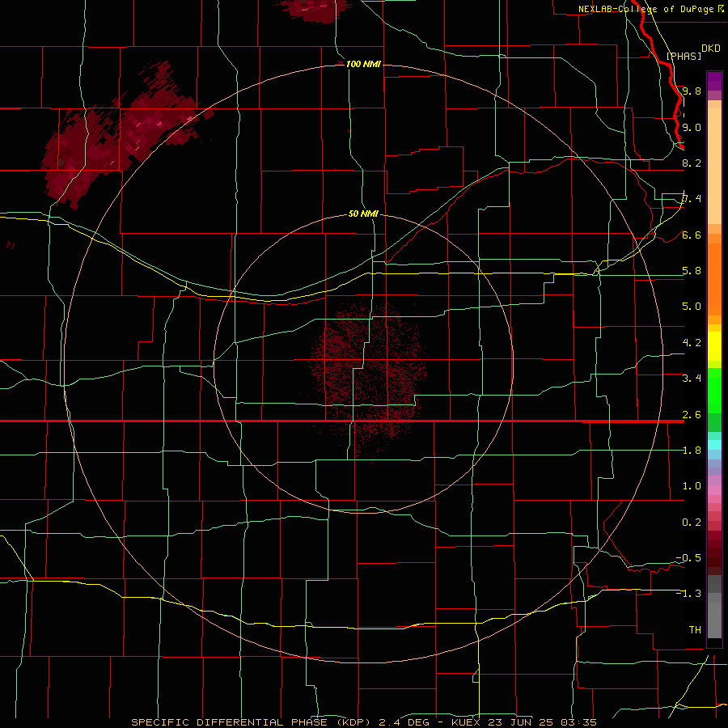Screen dimensions: 728x728
Task: Click the 3.4 legend value
Action: (x=692, y=378)
